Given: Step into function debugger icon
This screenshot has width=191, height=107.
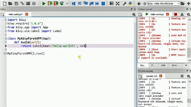Looking at the screenshot, I should click(x=86, y=4).
